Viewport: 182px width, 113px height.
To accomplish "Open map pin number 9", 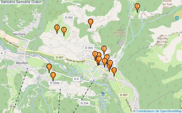I will click(53, 76).
